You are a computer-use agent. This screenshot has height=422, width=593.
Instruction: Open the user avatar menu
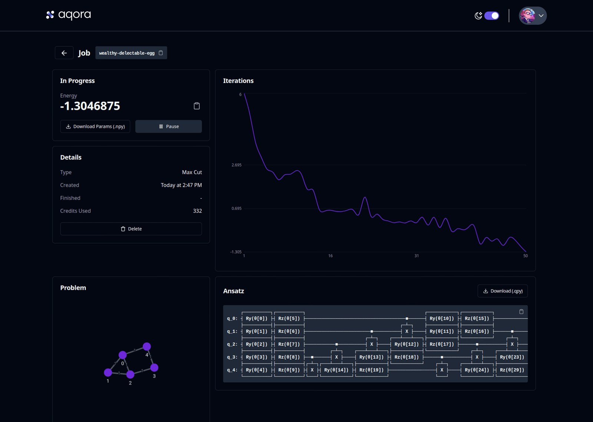click(x=533, y=16)
